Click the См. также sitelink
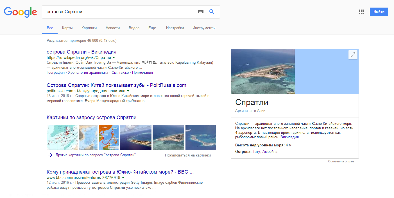This screenshot has width=394, height=198. [120, 72]
